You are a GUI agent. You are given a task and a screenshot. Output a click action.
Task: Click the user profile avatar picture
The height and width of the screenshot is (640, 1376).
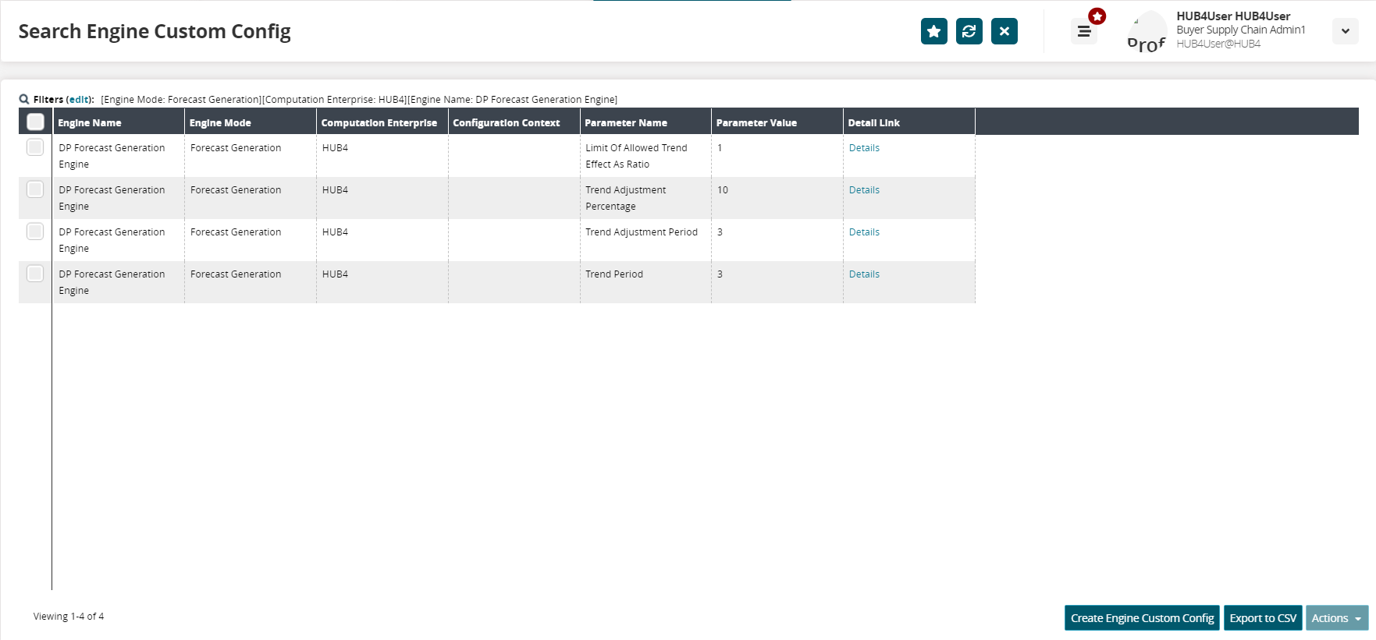point(1147,31)
